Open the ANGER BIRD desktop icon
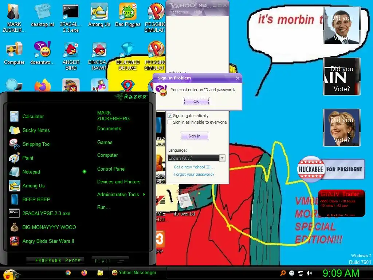Image resolution: width=373 pixels, height=280 pixels. point(71,56)
